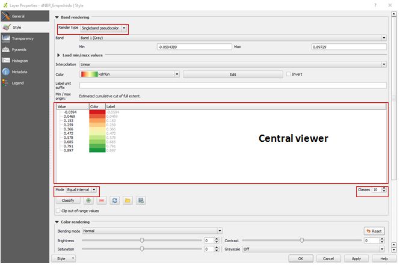Click the Apply button
The height and width of the screenshot is (265, 400).
[x=356, y=258]
